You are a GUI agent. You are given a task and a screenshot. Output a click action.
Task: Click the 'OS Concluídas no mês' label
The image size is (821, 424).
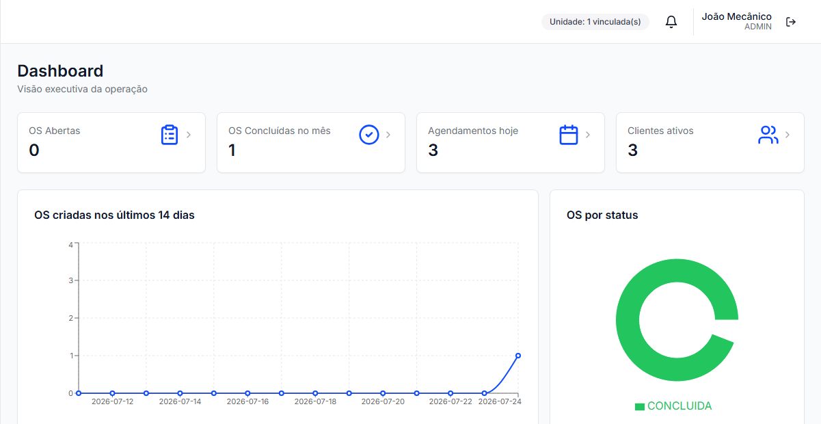[x=279, y=131]
